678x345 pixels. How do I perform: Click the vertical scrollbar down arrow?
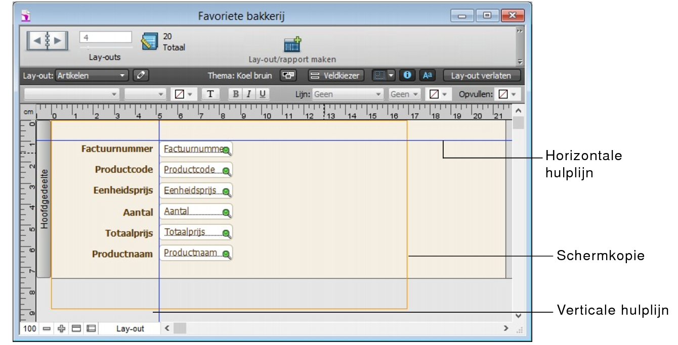click(518, 316)
